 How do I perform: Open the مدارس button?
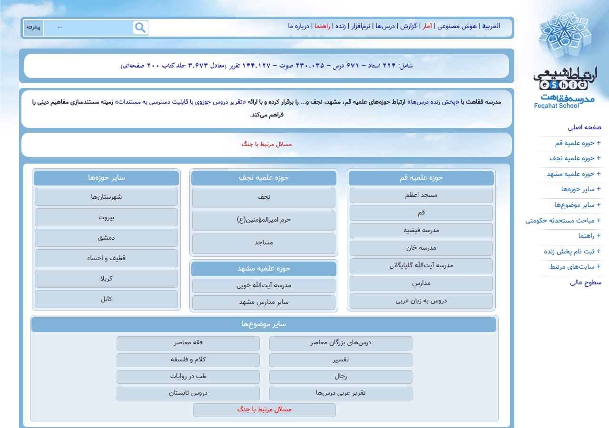[x=421, y=283]
